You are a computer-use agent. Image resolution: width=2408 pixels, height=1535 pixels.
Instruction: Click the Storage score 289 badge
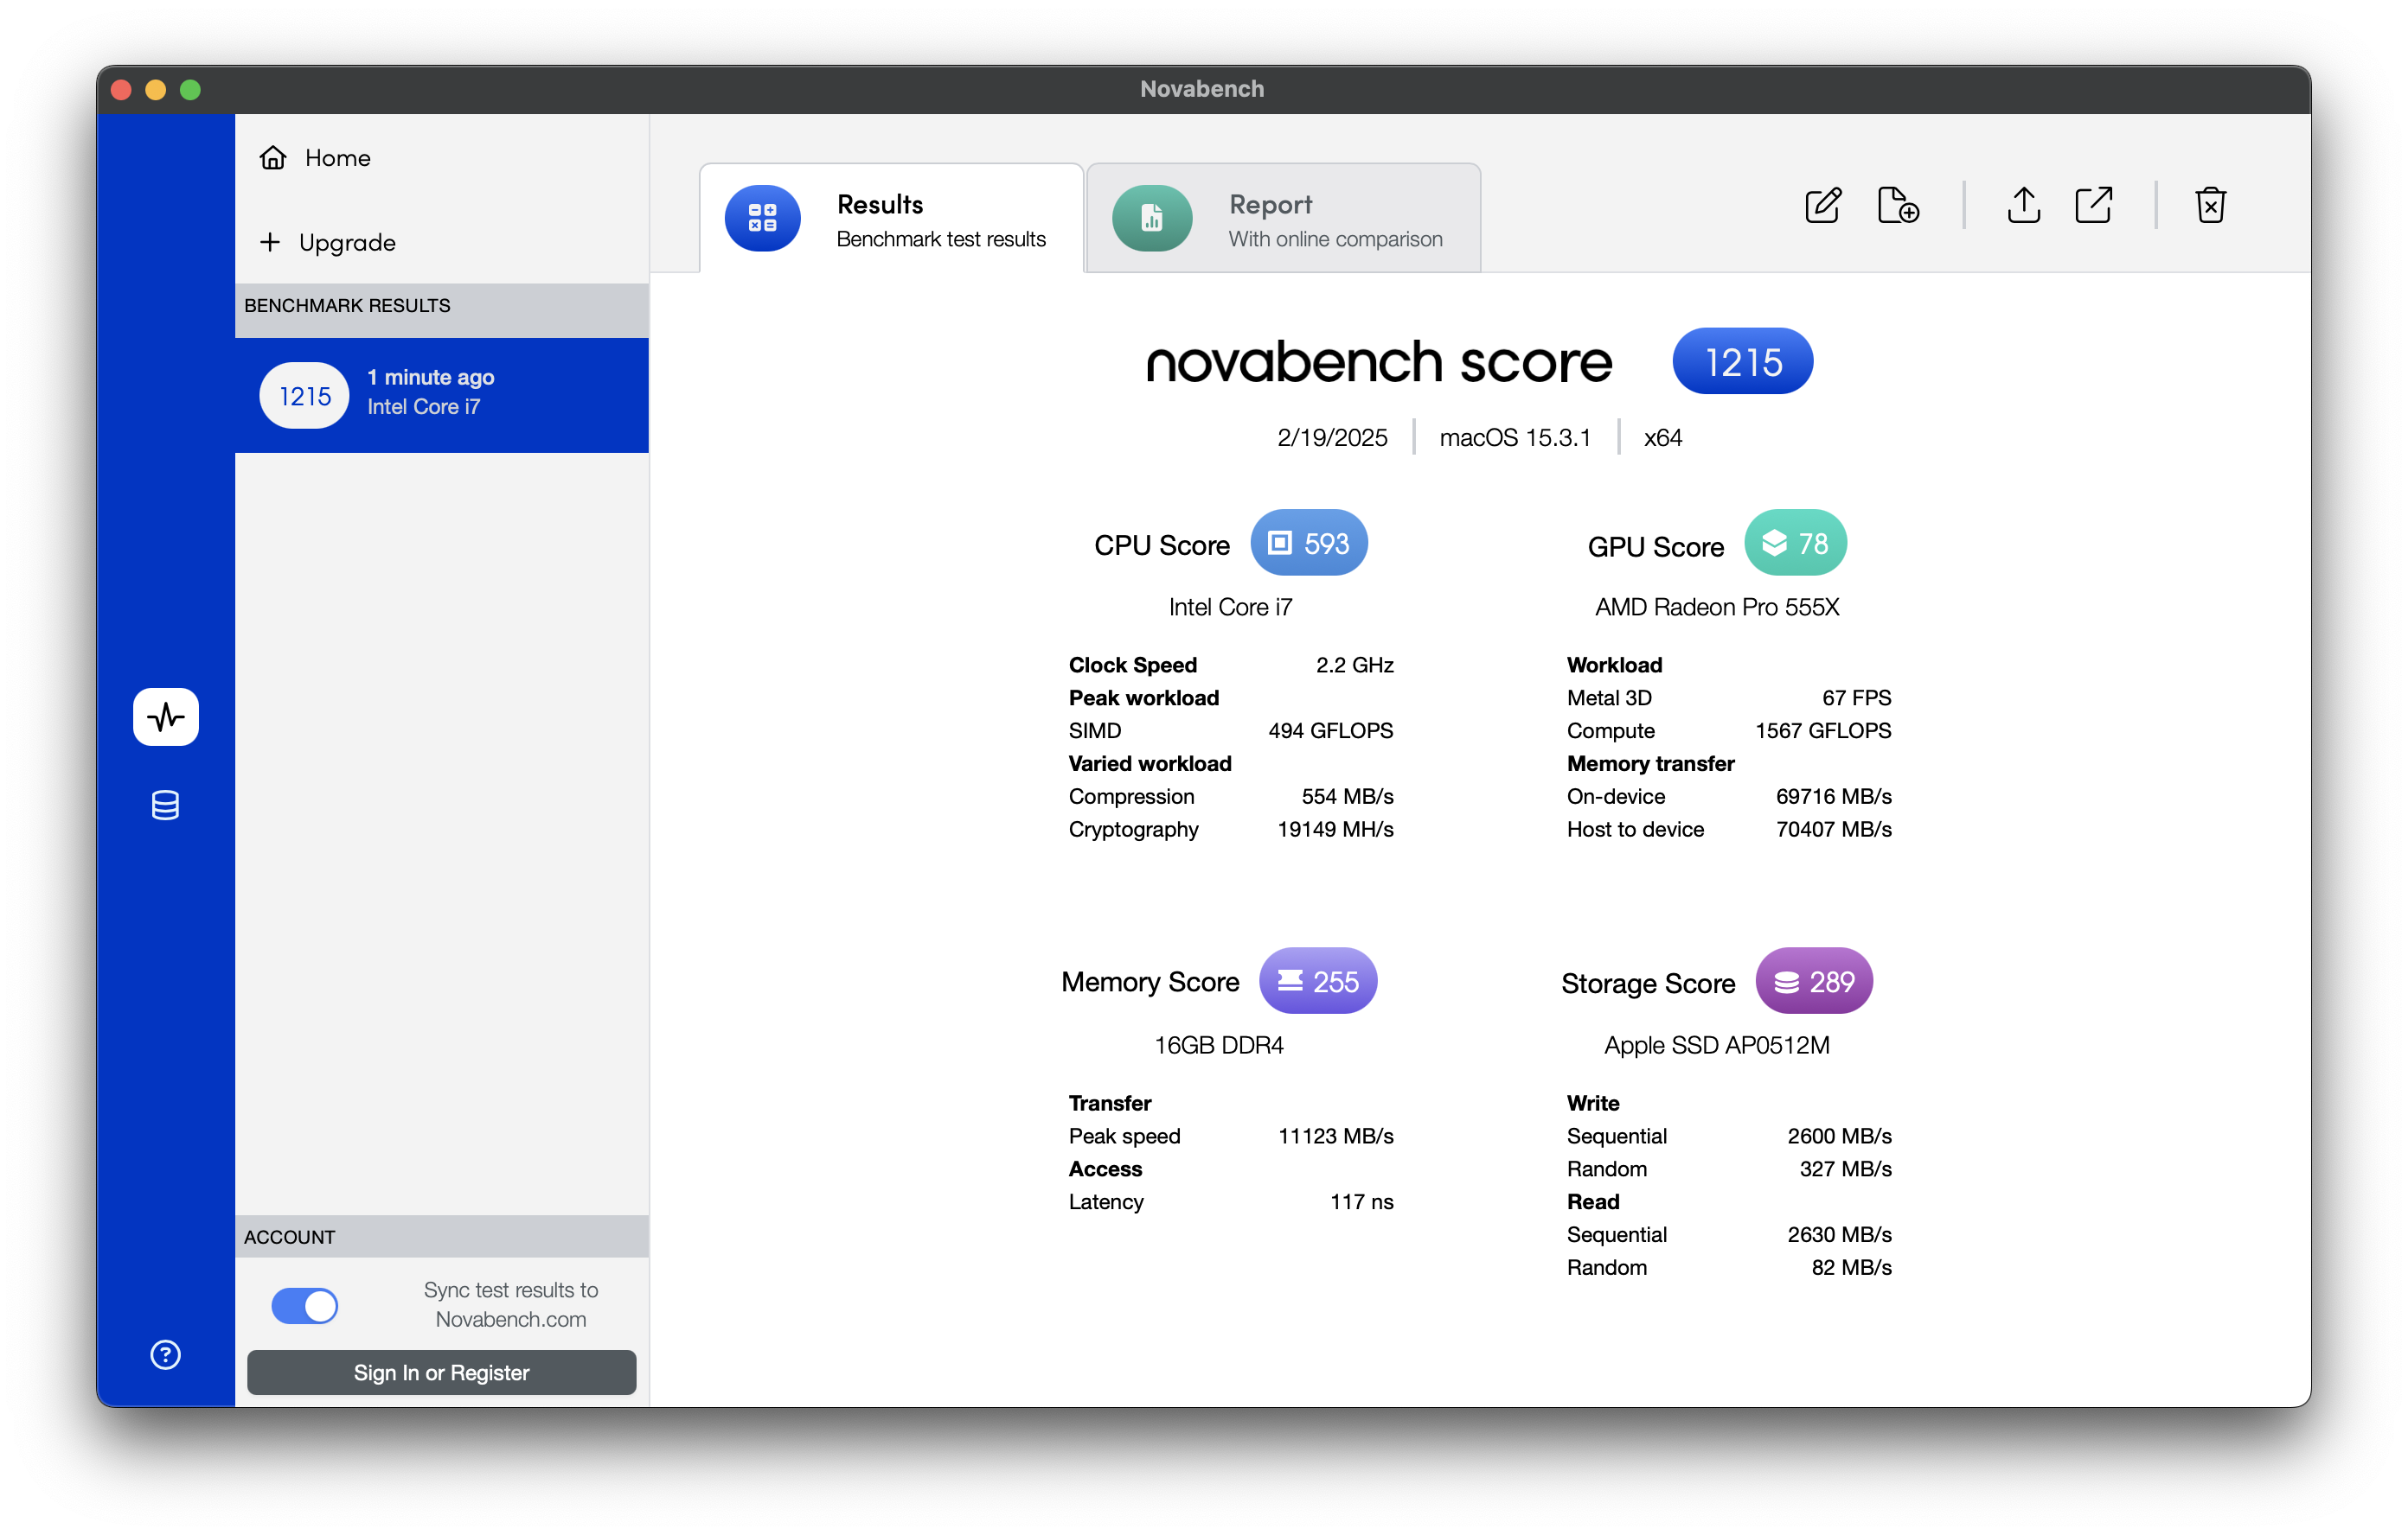pos(1813,981)
